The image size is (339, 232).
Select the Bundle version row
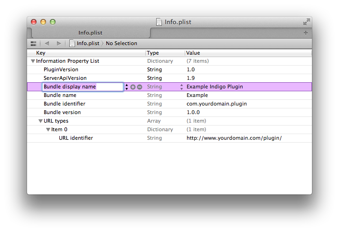click(x=169, y=112)
